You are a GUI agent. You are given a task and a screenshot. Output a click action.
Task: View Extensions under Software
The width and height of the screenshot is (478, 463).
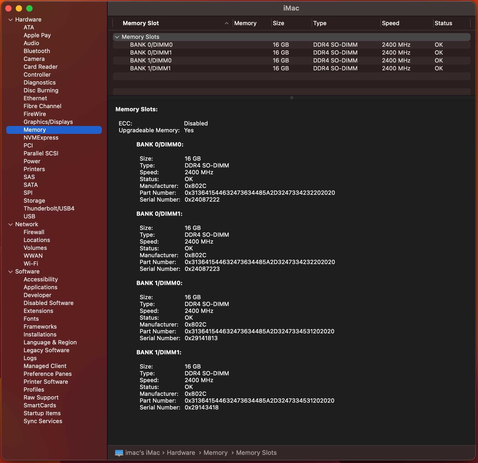click(38, 311)
